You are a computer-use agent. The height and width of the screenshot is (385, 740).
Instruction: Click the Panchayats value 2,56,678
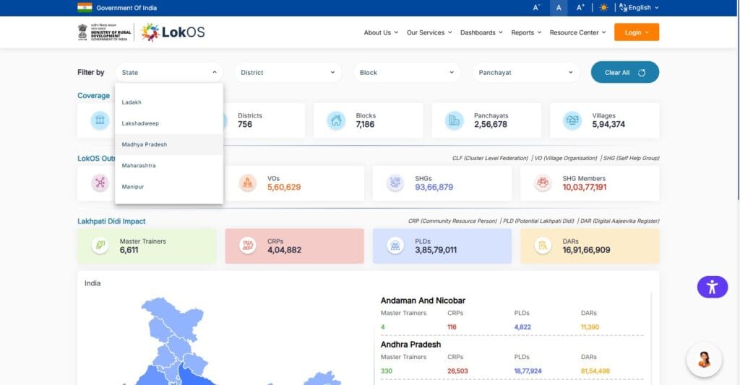[x=491, y=125]
